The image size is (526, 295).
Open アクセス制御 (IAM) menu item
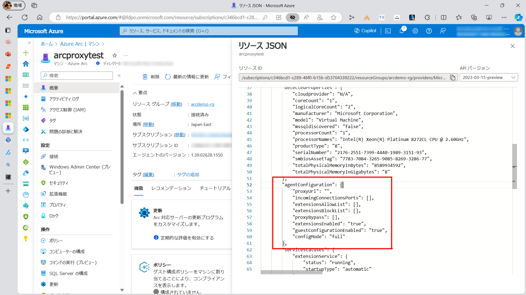(77, 110)
